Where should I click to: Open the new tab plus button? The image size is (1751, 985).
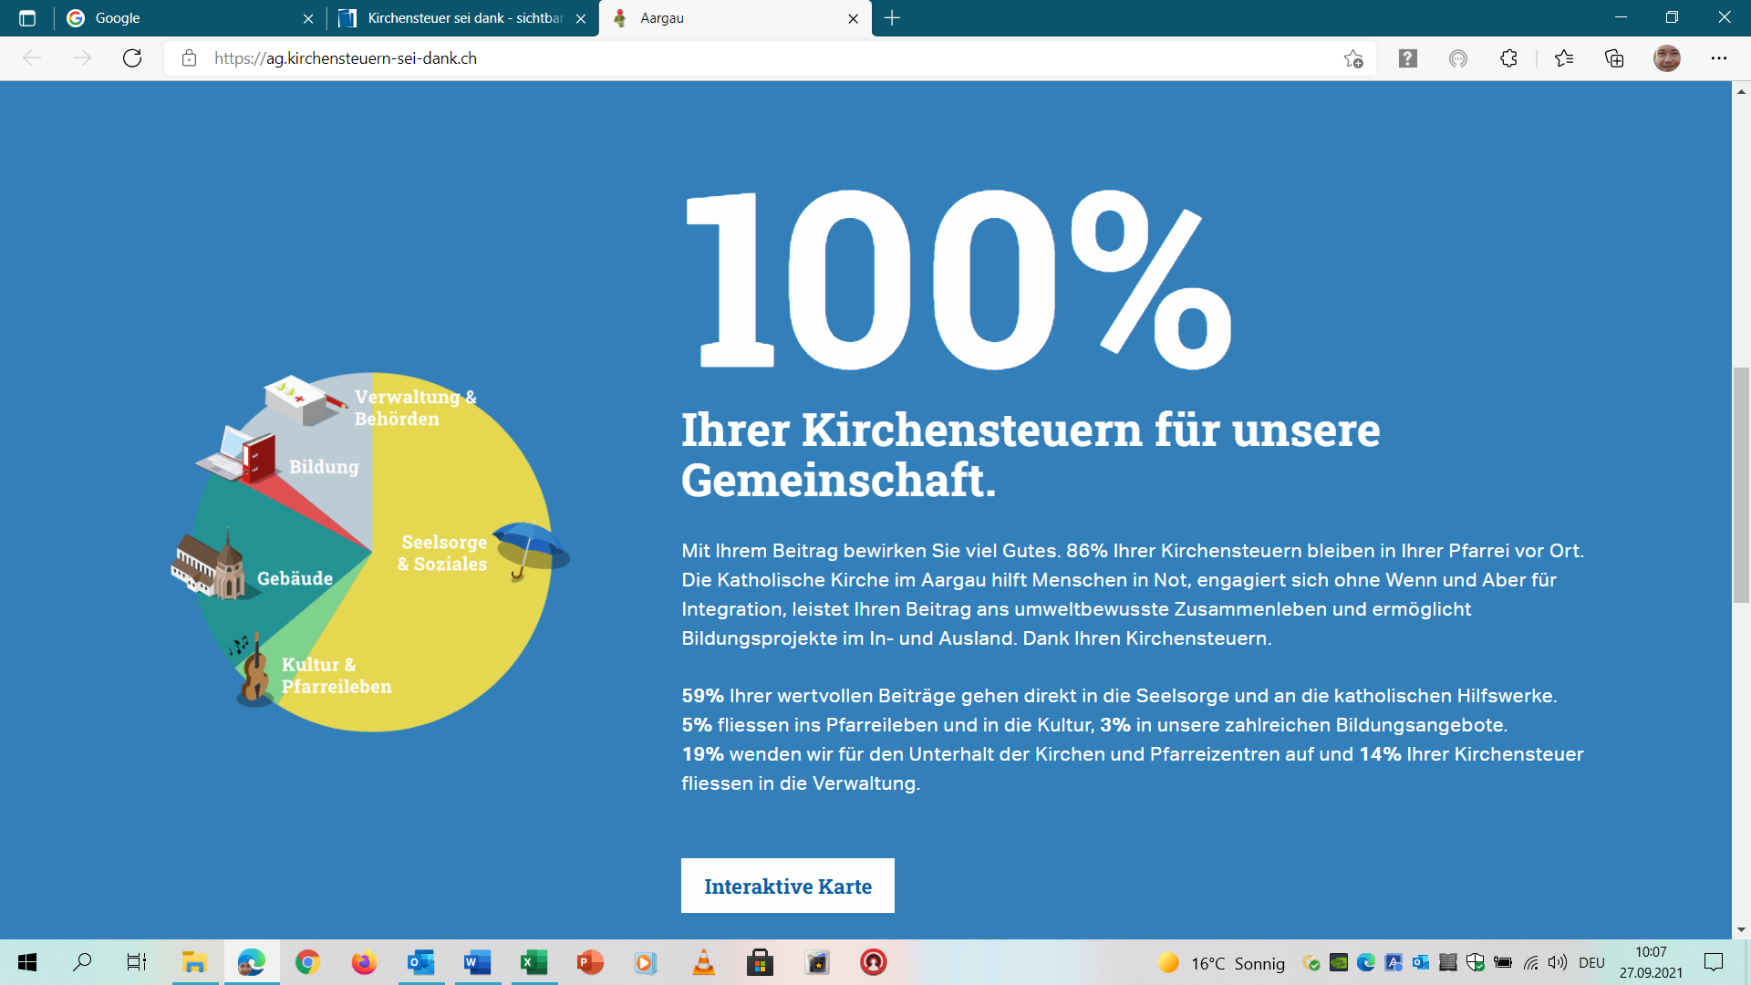point(893,18)
